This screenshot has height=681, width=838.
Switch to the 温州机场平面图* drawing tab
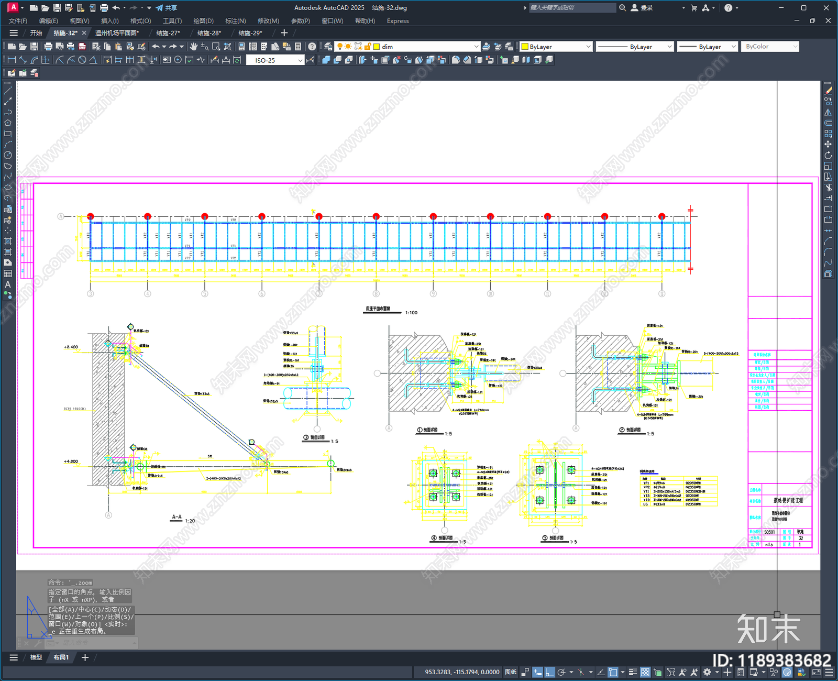tap(117, 33)
